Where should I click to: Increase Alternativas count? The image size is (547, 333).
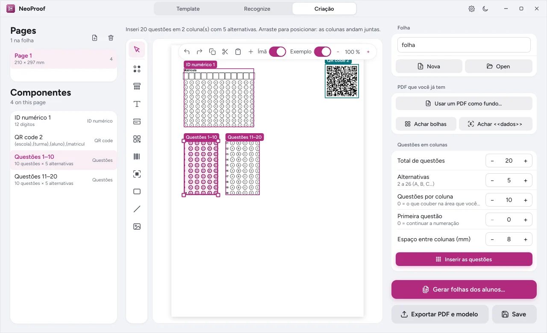tap(526, 181)
